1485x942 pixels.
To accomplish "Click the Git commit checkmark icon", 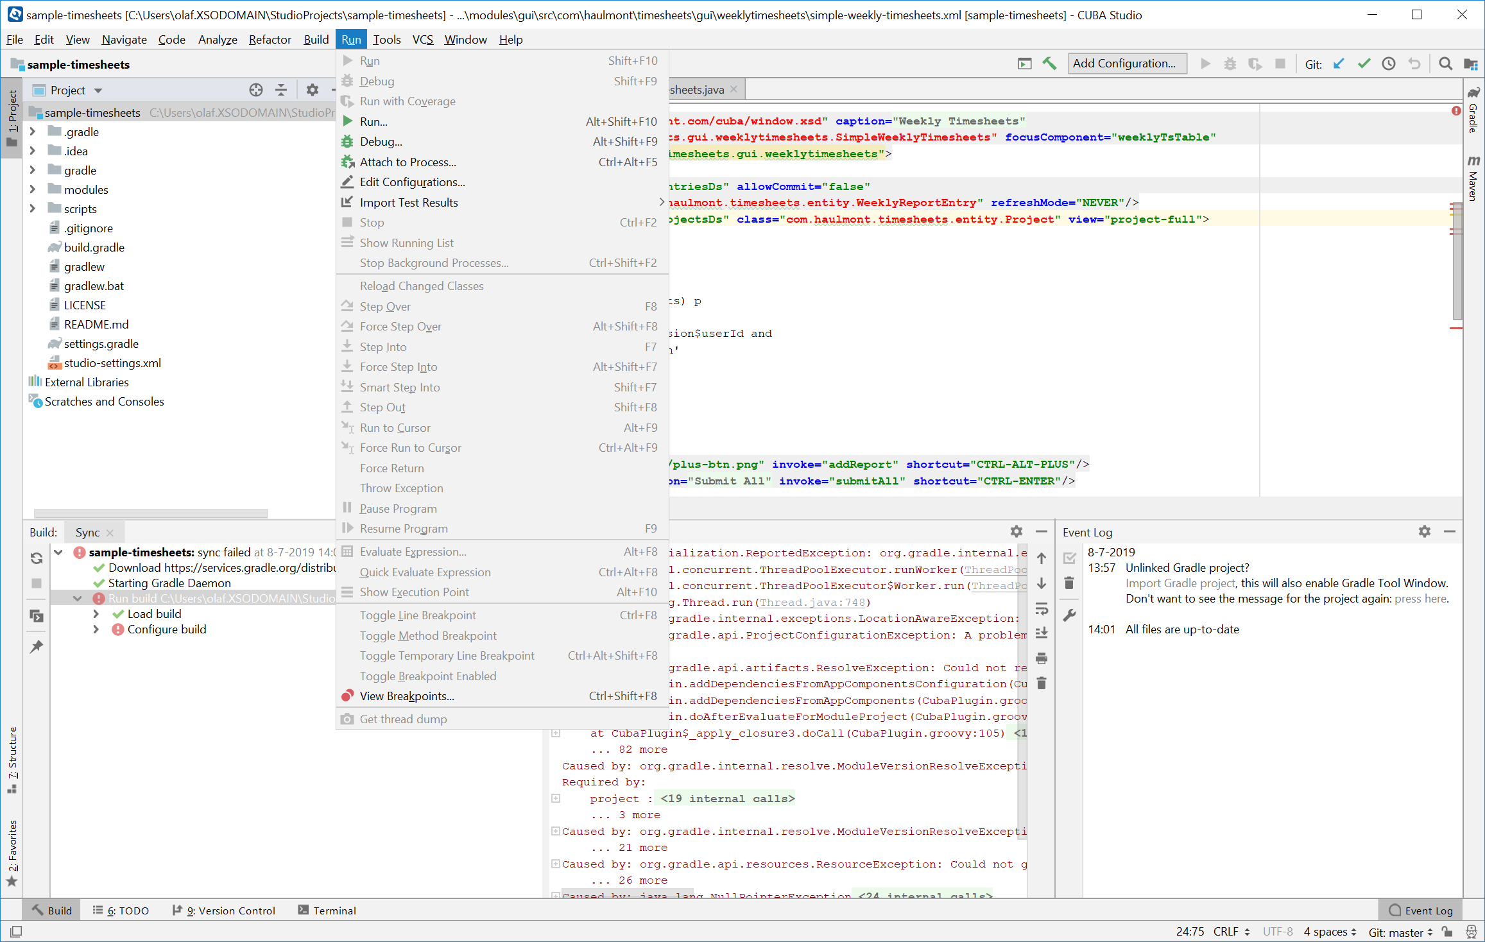I will [x=1364, y=64].
